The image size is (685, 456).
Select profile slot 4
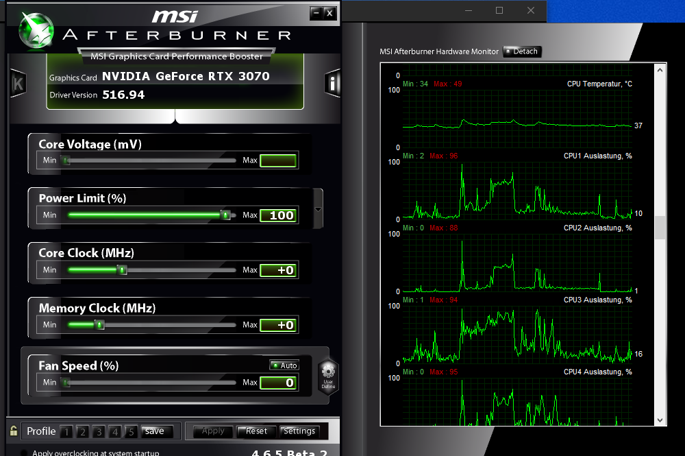pyautogui.click(x=115, y=432)
